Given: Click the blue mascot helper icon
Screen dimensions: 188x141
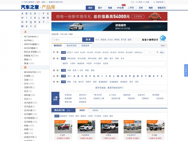Looking at the screenshot, I should (163, 38).
